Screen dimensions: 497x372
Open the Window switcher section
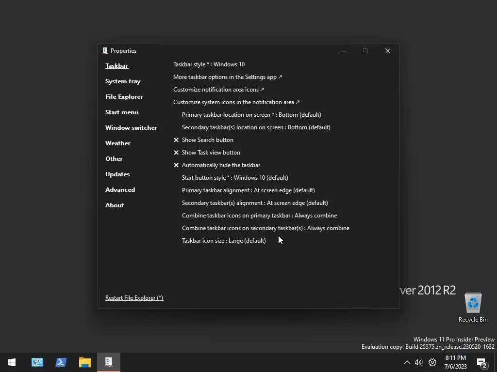point(131,128)
